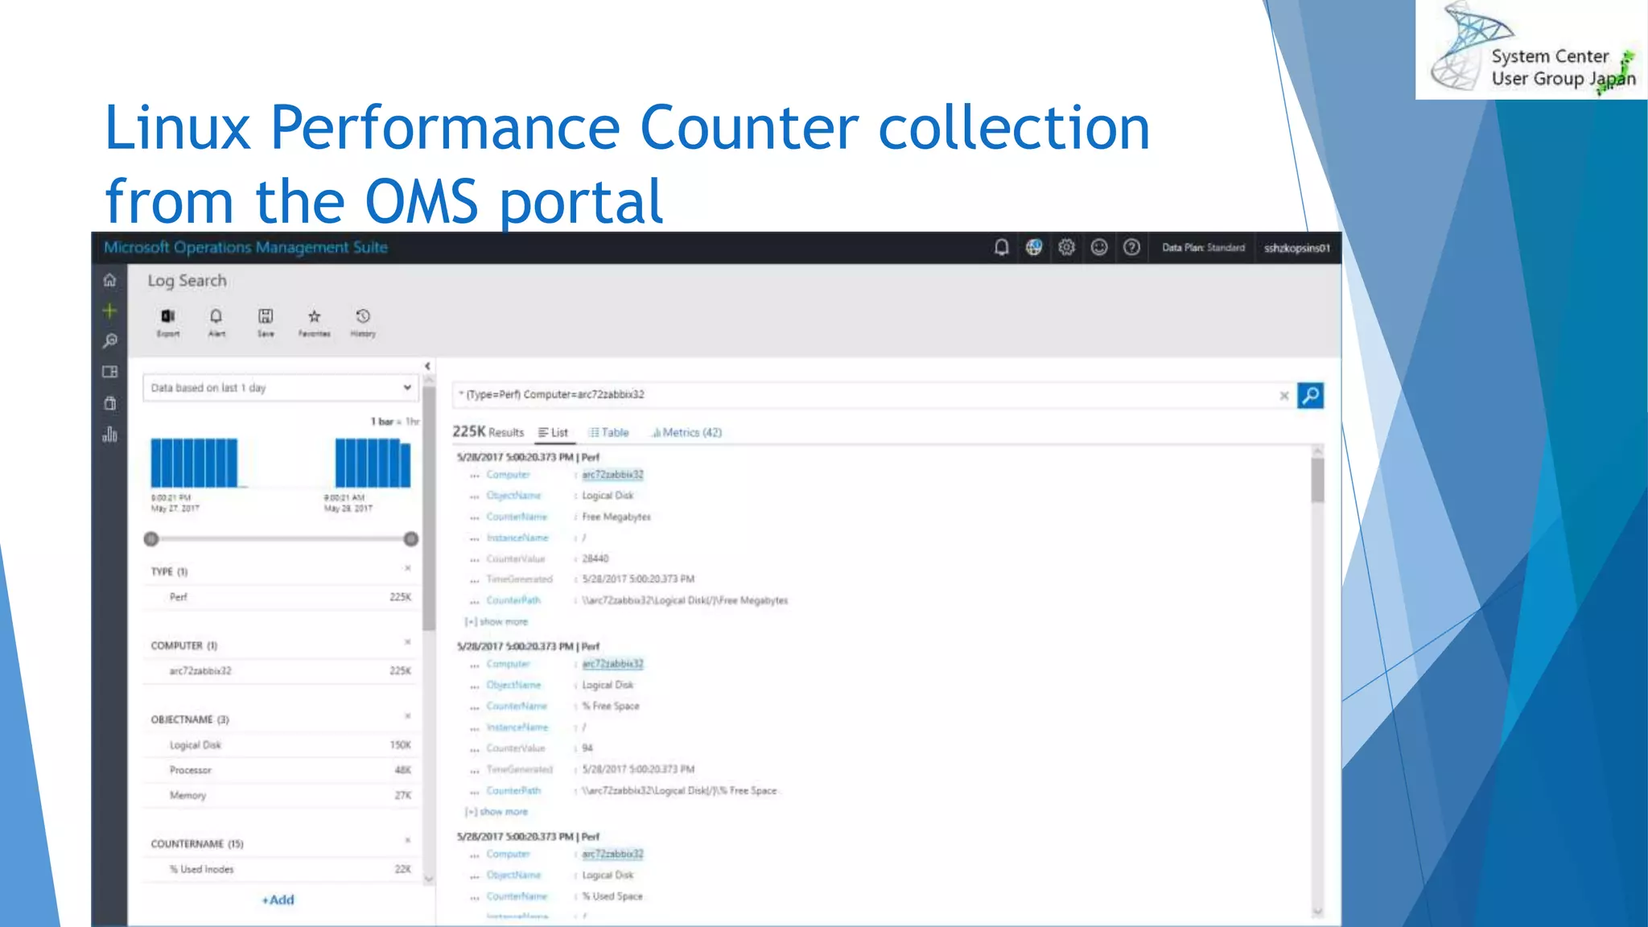Switch to the List view tab
The height and width of the screenshot is (927, 1648).
point(554,433)
